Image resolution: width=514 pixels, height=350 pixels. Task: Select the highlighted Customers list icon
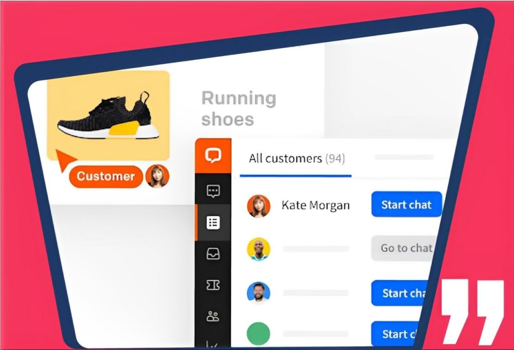point(213,223)
